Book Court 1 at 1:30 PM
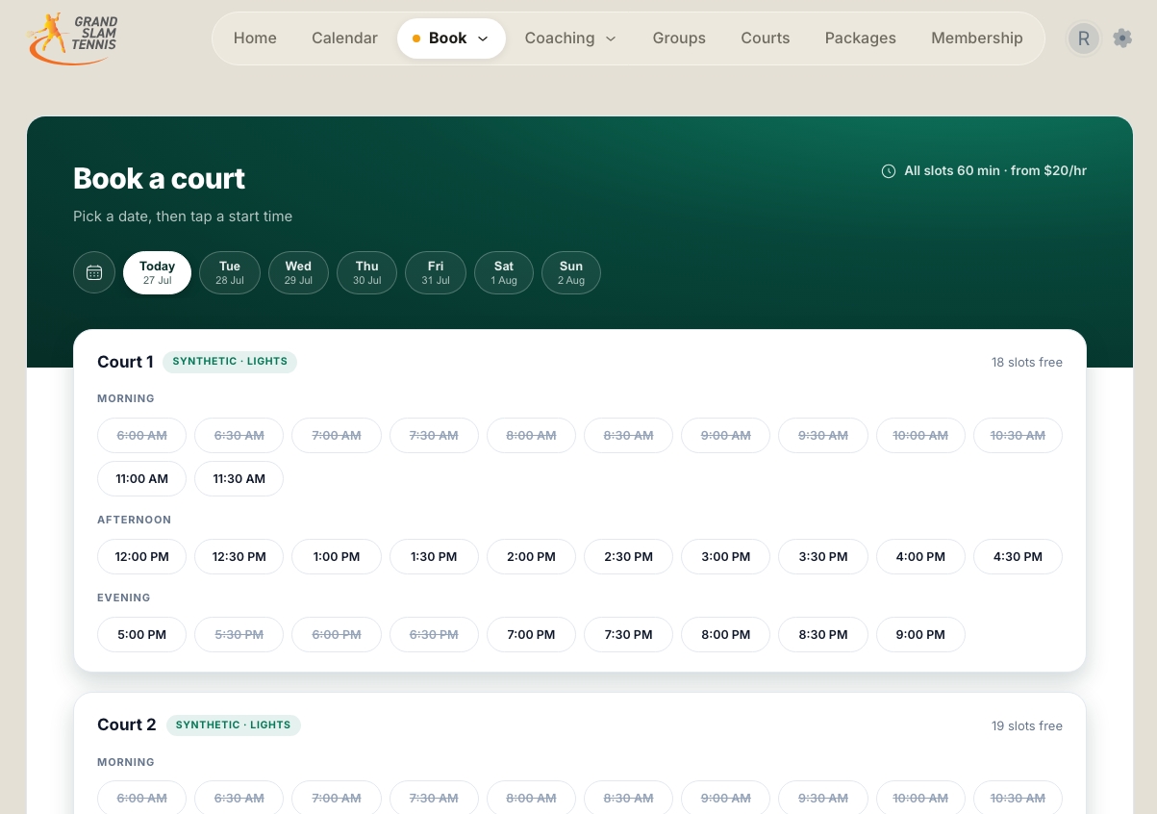 pos(434,556)
